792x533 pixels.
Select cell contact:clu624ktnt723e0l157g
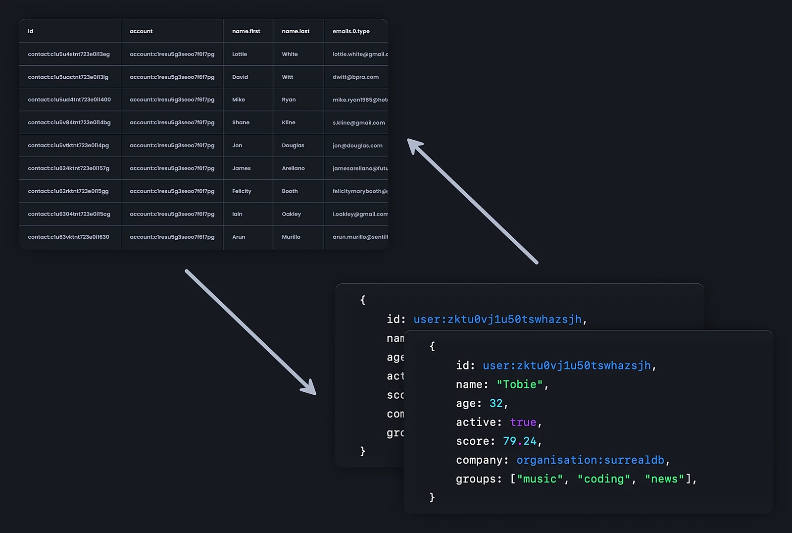click(x=69, y=168)
